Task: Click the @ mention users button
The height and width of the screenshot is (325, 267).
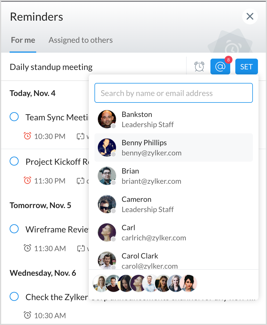Action: pos(220,67)
